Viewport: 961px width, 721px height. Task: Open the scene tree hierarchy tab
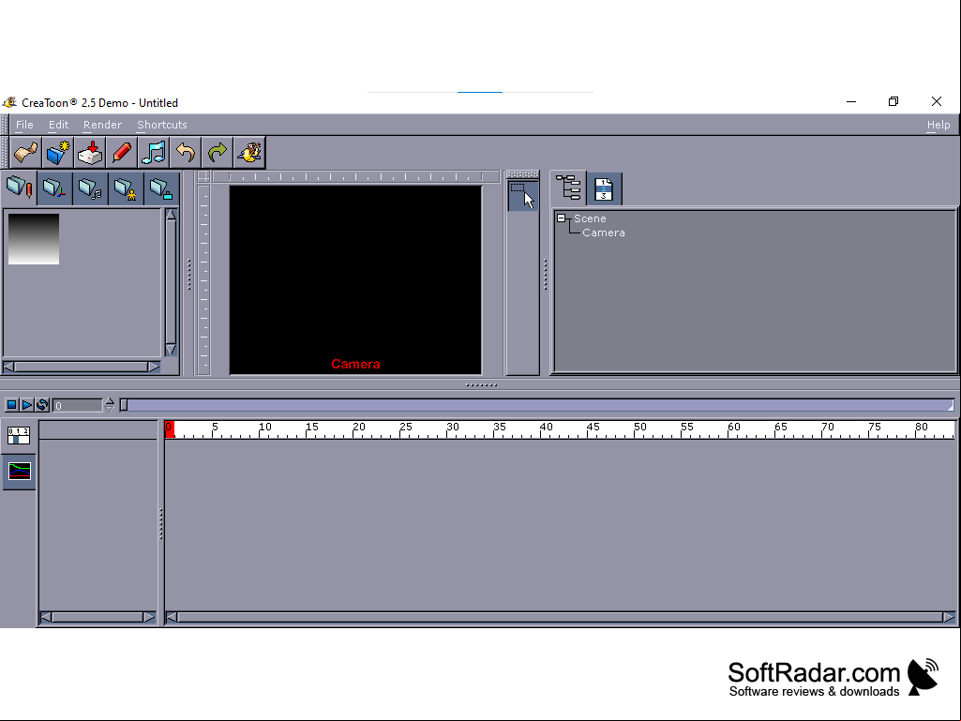pyautogui.click(x=568, y=188)
